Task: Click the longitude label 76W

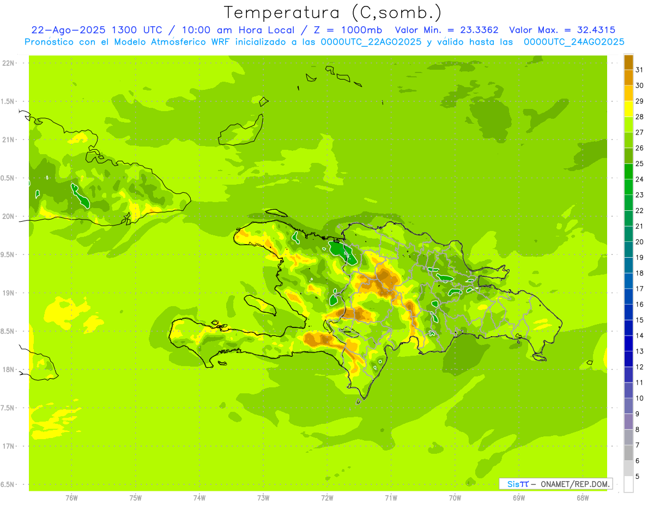Action: [x=71, y=498]
